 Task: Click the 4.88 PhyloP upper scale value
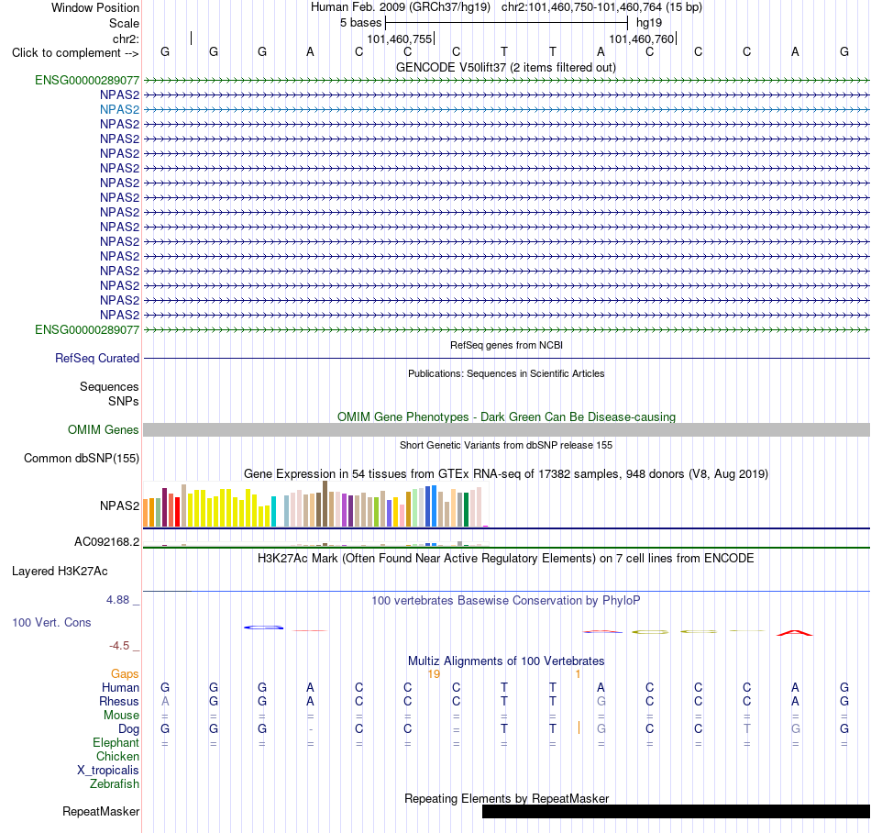click(x=117, y=600)
